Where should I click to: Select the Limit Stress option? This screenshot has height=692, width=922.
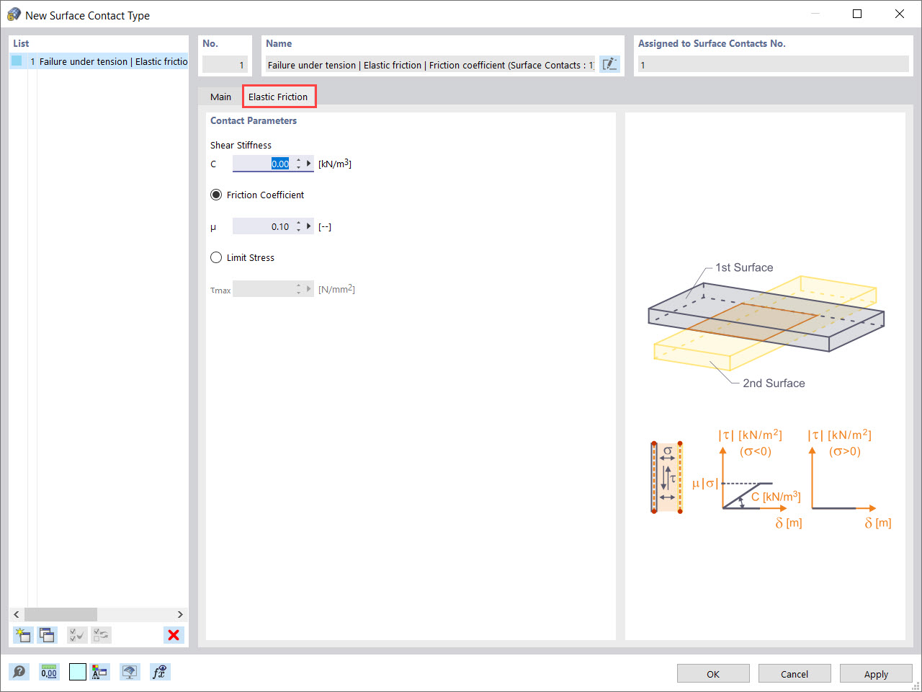pyautogui.click(x=216, y=257)
